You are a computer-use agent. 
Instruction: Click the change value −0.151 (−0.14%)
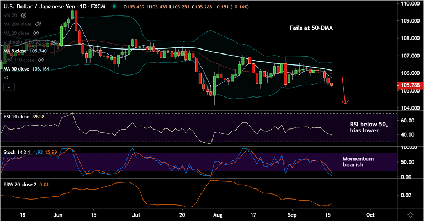(231, 7)
